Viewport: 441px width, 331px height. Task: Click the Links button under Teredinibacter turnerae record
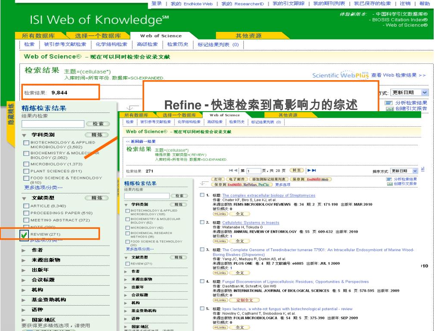click(x=220, y=273)
